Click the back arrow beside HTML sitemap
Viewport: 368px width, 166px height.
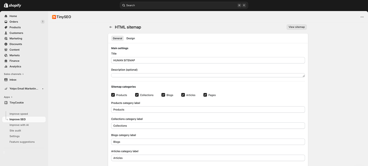(x=111, y=27)
